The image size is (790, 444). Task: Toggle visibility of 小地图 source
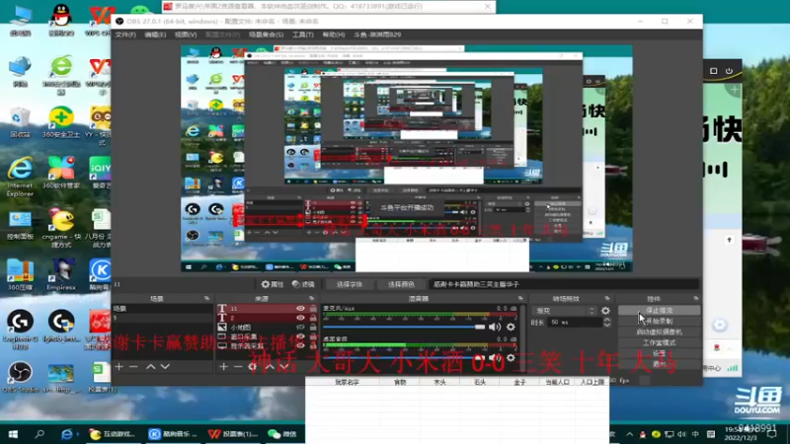pos(300,328)
